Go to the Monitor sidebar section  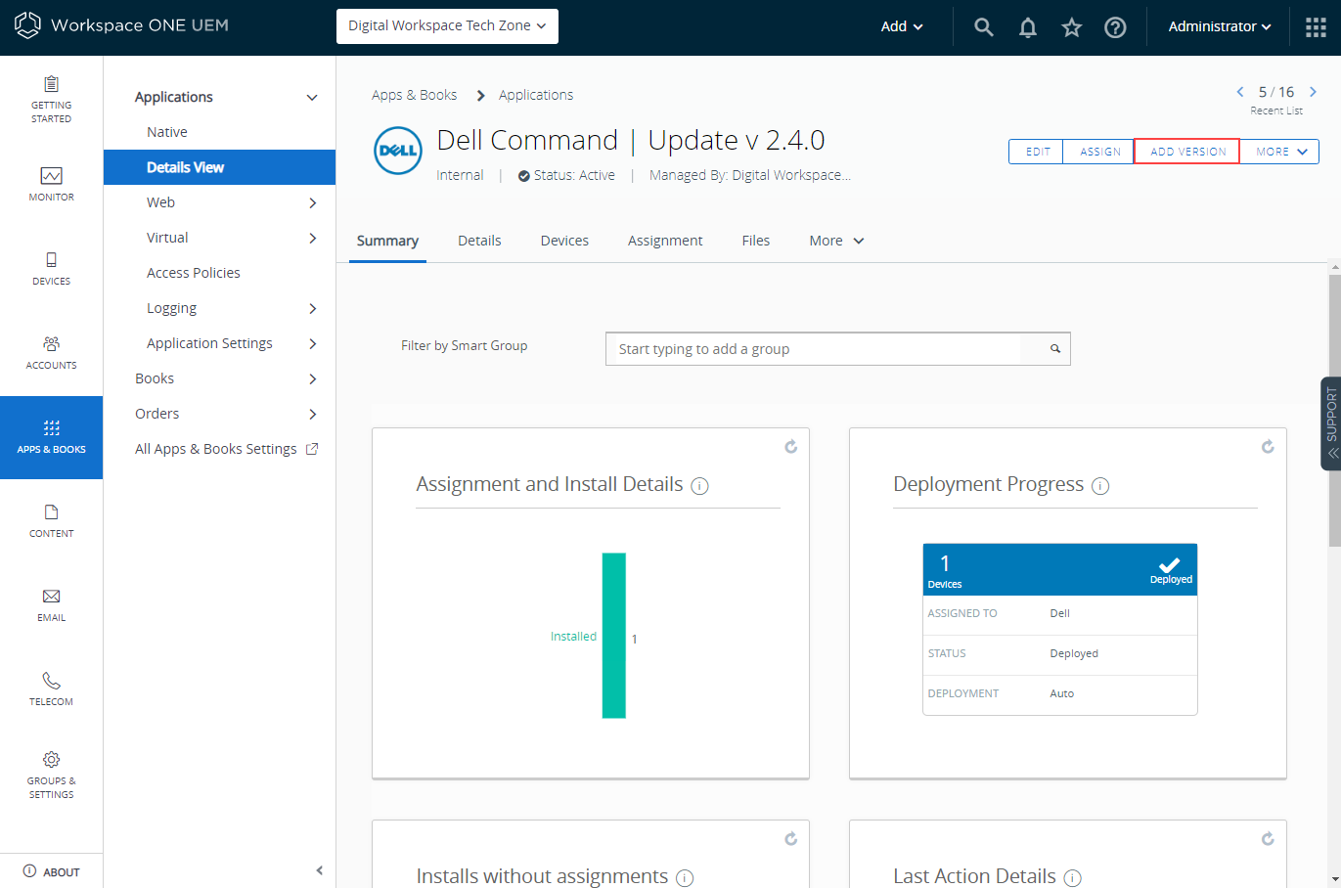(x=51, y=184)
